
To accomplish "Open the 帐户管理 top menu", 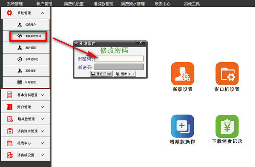I will [44, 4].
